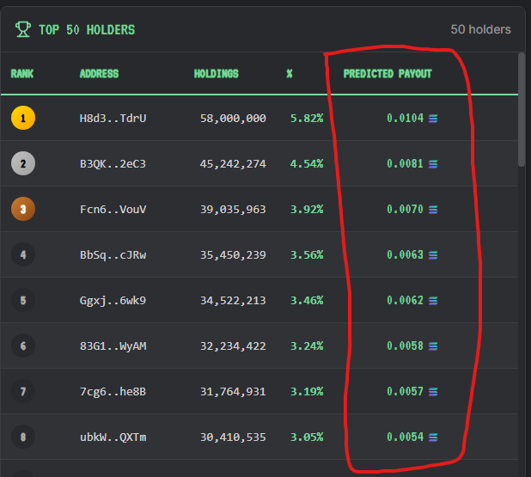Click the 3.46% percentage cell

tap(307, 301)
